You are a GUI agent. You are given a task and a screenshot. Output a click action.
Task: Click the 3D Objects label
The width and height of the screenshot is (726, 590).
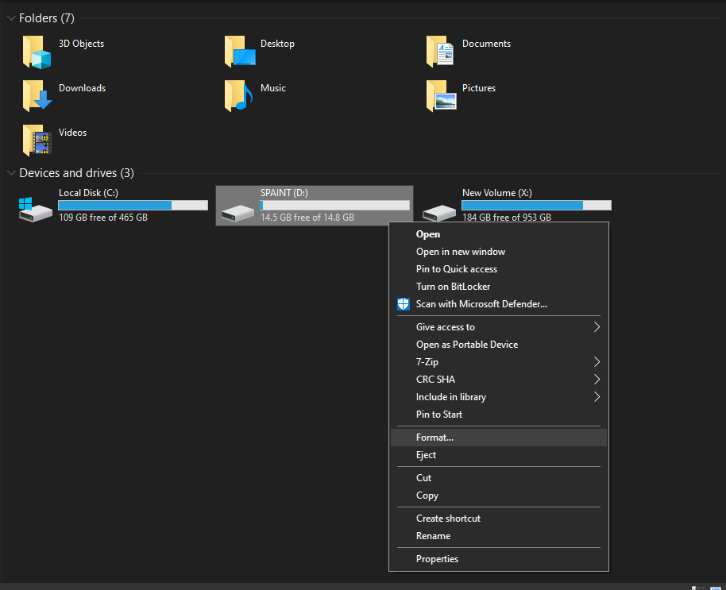coord(82,44)
